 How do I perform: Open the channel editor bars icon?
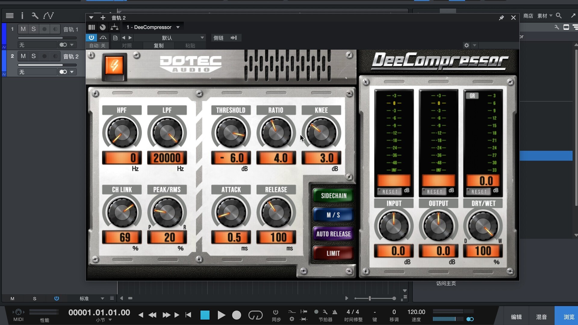[92, 27]
